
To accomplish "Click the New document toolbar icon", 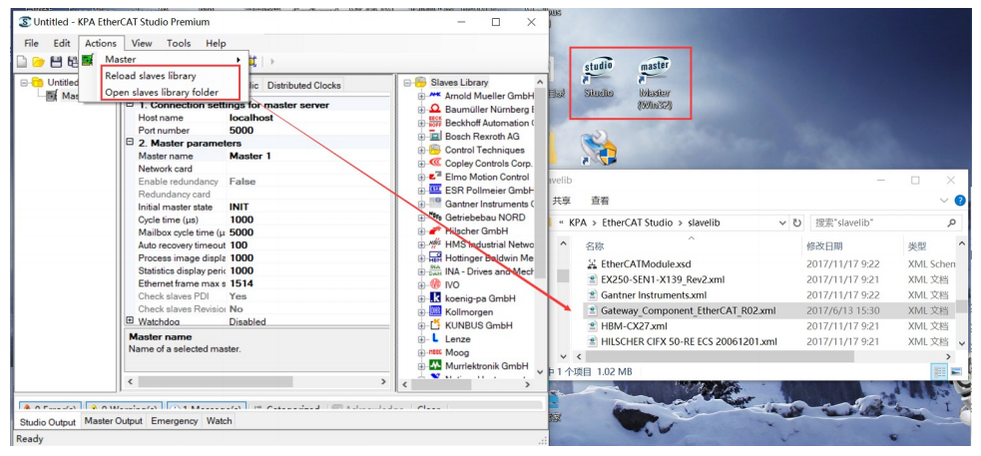I will click(22, 61).
